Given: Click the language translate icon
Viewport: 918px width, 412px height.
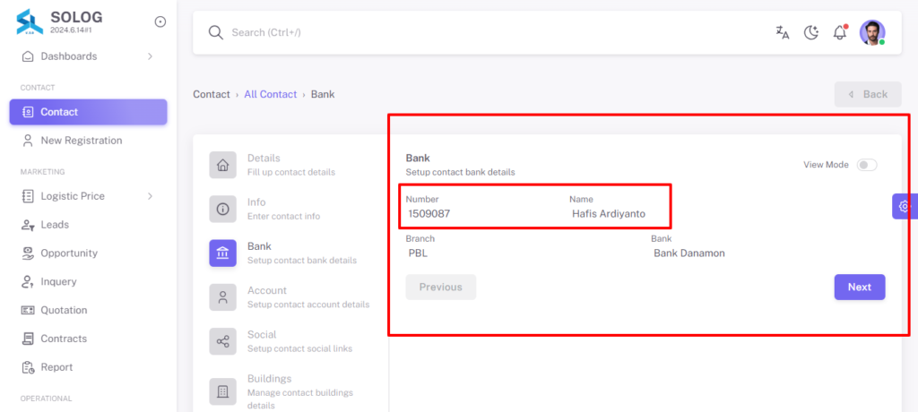Looking at the screenshot, I should click(782, 33).
